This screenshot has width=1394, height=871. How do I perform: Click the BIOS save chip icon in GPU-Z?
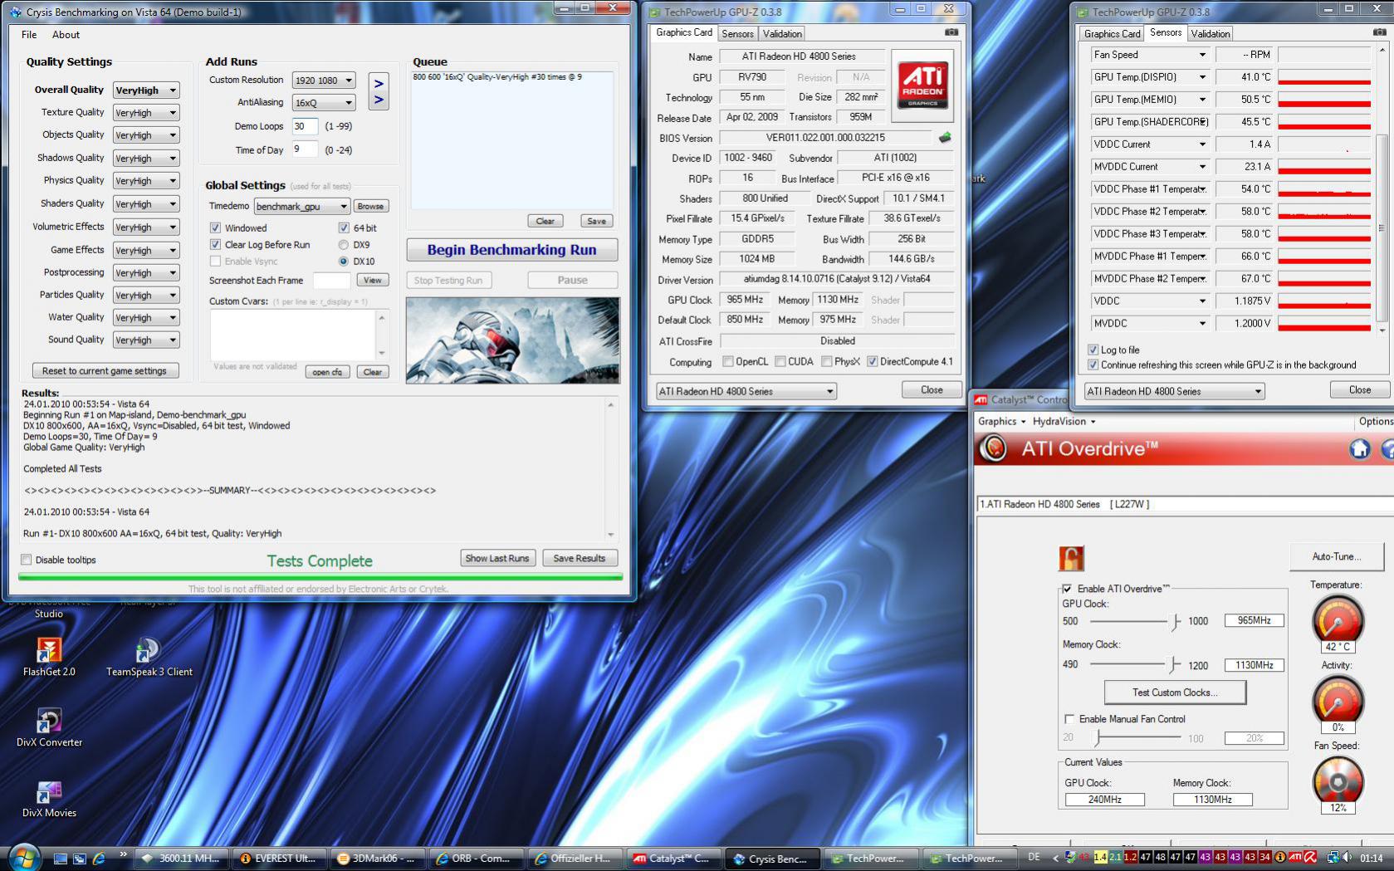[945, 138]
